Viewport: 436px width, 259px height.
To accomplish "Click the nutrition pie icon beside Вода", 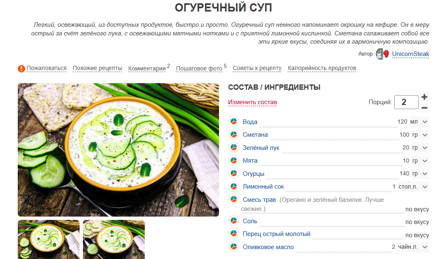I will click(234, 121).
